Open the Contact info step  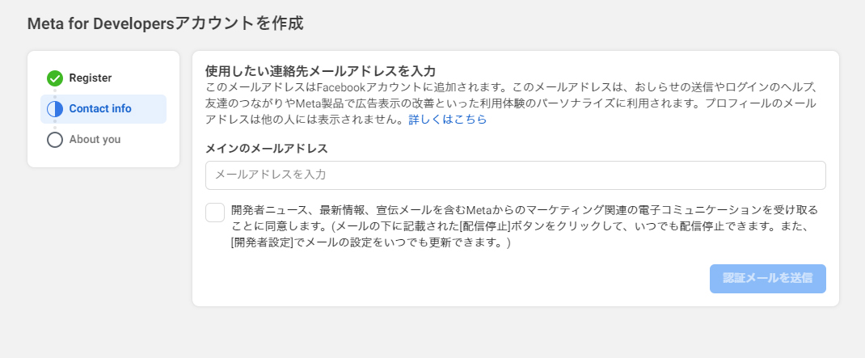click(100, 108)
